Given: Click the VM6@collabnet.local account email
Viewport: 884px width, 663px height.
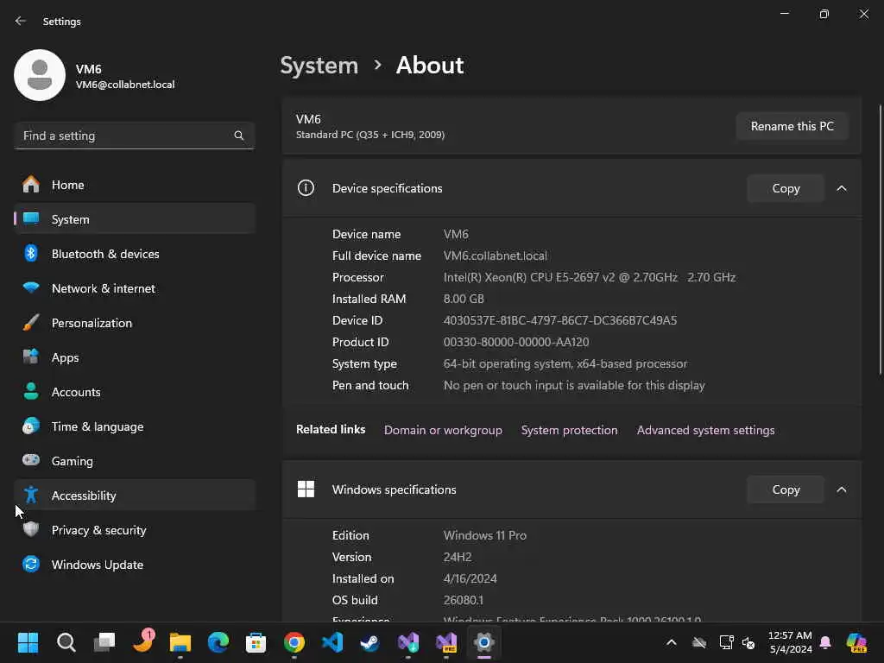Looking at the screenshot, I should point(125,85).
